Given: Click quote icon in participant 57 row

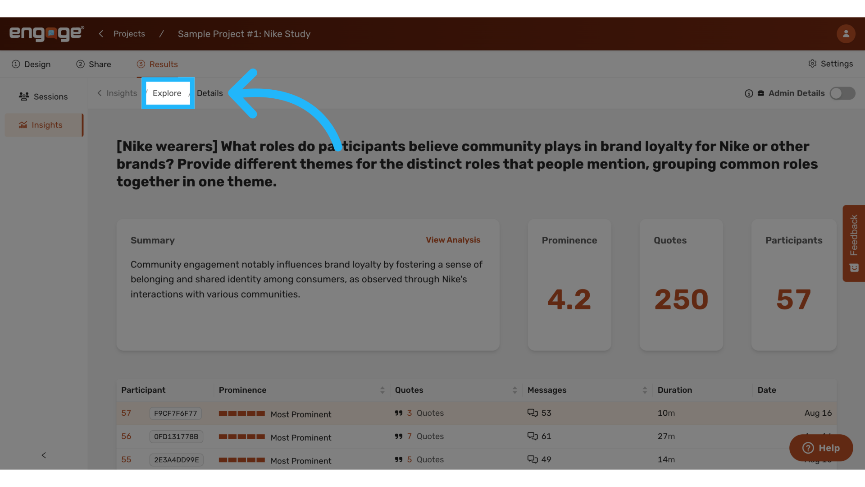Looking at the screenshot, I should [399, 413].
